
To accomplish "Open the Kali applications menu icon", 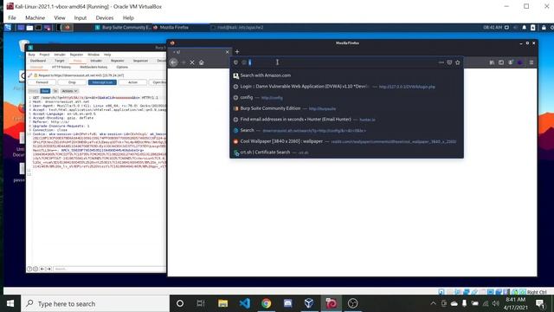I will click(8, 27).
